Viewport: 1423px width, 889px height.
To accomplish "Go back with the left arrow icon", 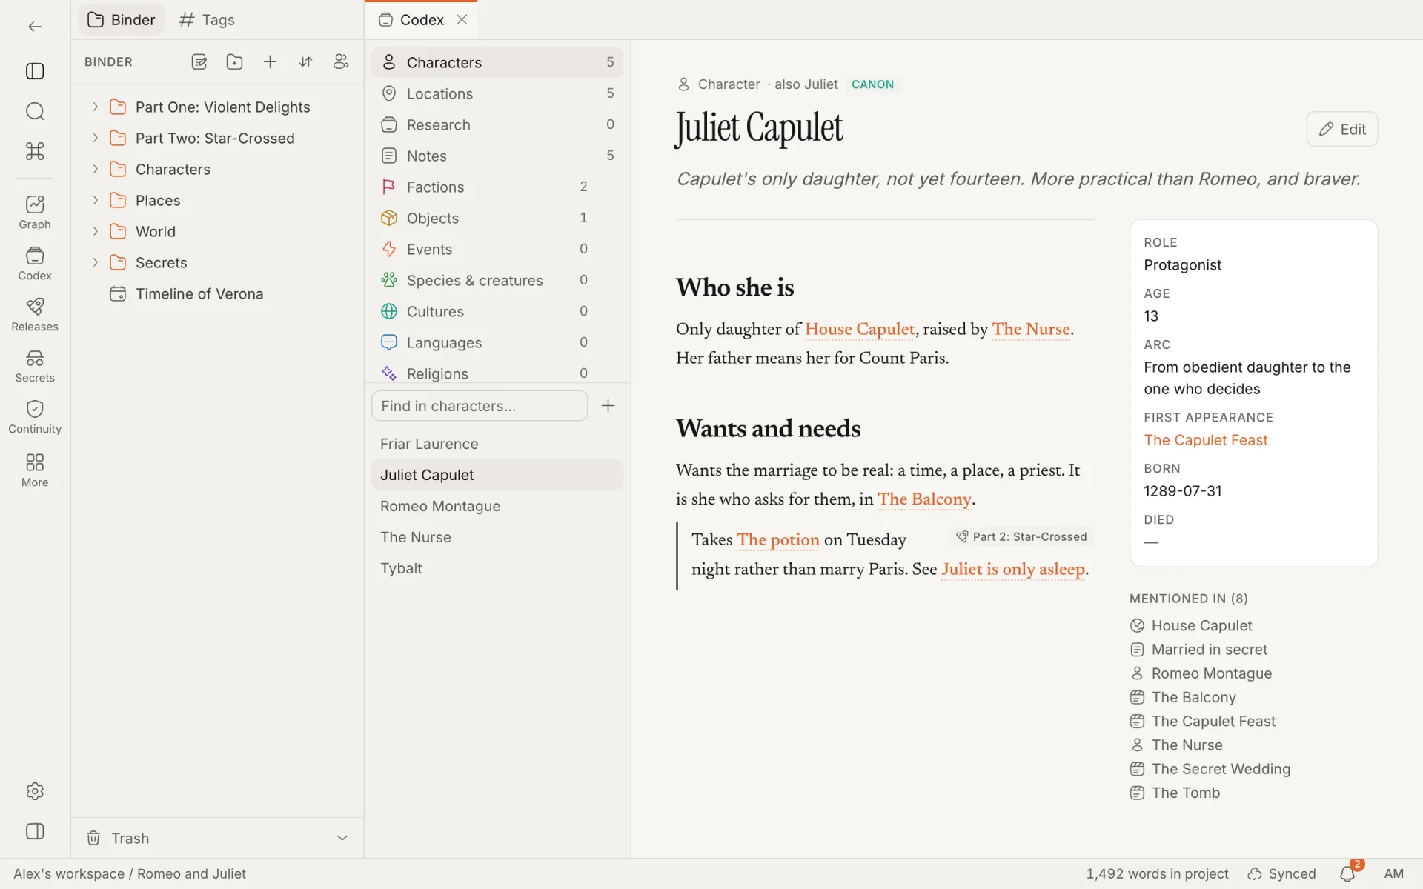I will (x=35, y=27).
